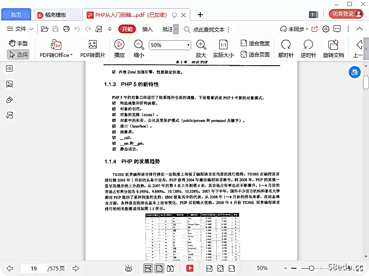This screenshot has height=276, width=369.
Task: Click the vertical scrollbar thumb
Action: 366,82
